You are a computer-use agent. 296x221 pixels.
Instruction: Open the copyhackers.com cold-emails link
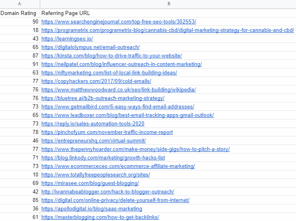pos(96,81)
